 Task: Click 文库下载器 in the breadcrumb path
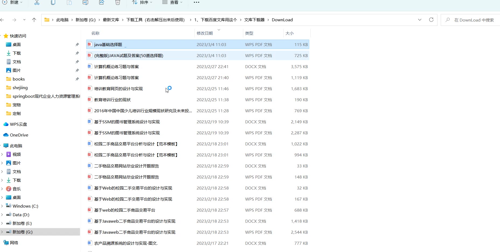(x=254, y=20)
